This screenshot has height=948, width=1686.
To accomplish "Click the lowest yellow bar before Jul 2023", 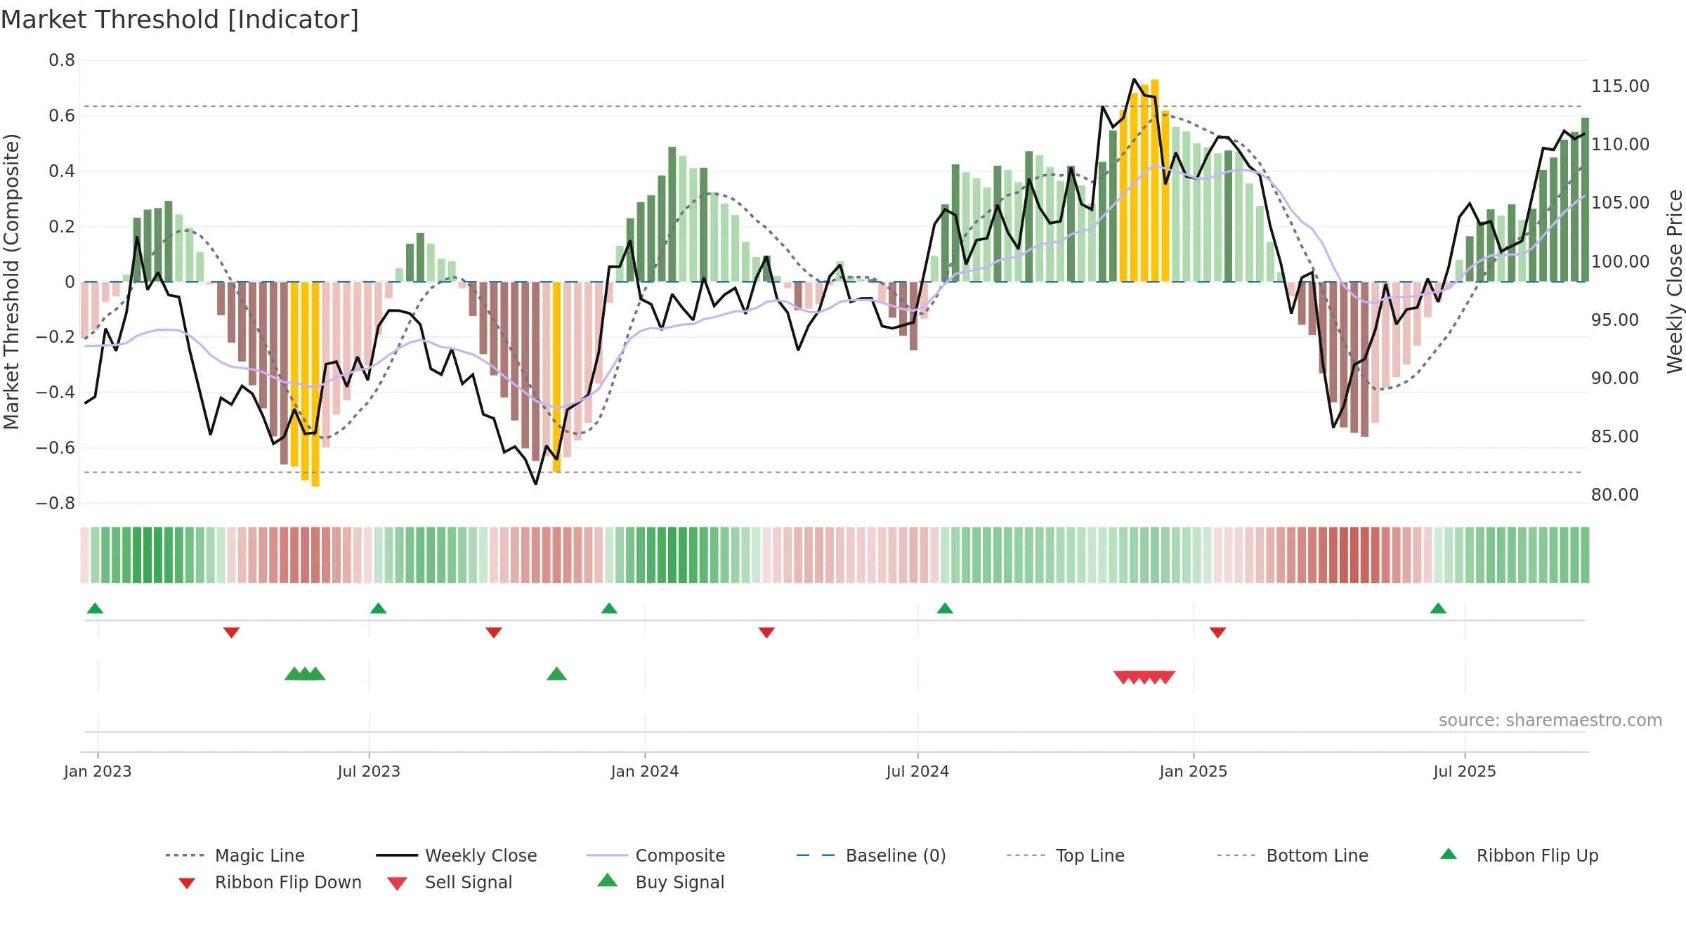I will tap(315, 384).
